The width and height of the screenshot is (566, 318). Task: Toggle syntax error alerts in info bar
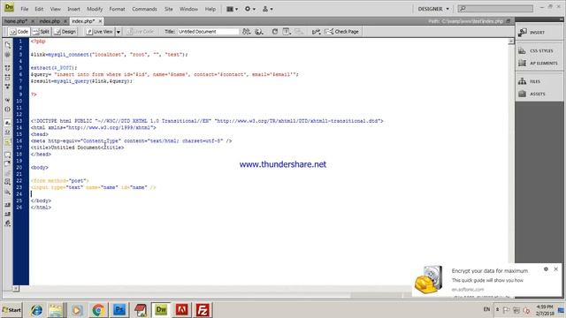(8, 141)
